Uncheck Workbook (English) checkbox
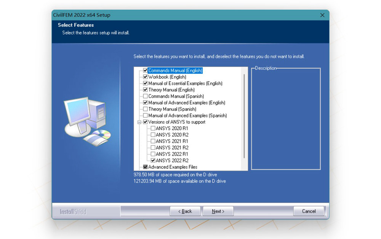Viewport: 381px width, 239px height. 145,77
